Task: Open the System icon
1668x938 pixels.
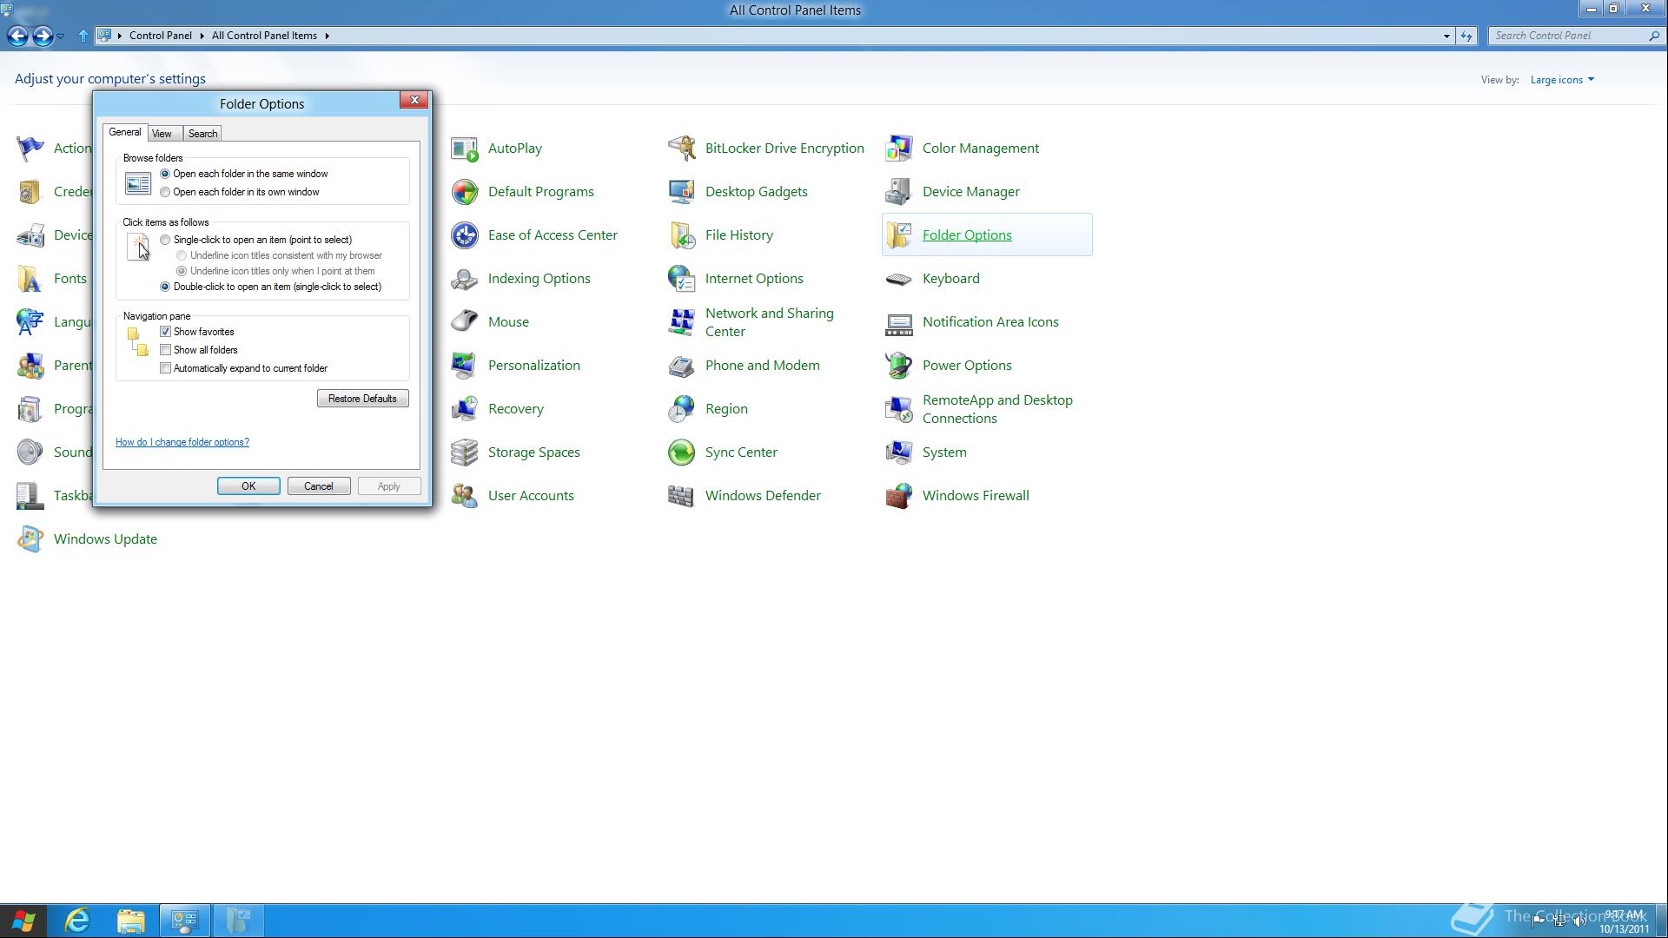Action: (x=899, y=452)
